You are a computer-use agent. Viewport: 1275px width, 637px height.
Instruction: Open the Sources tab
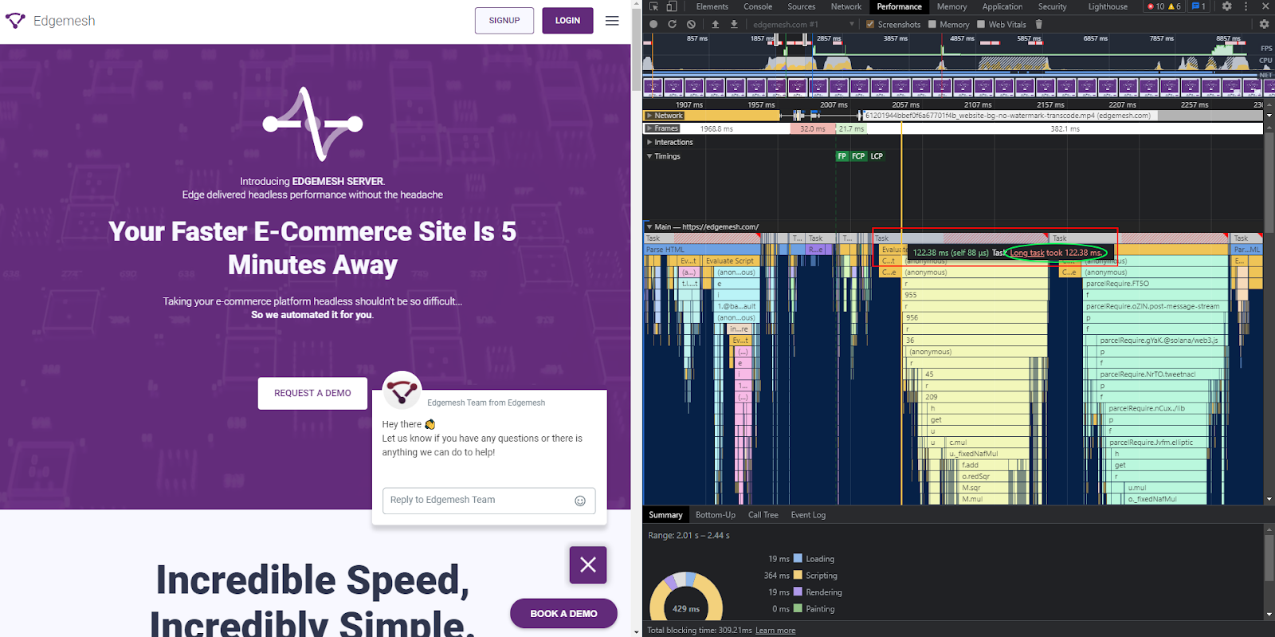pyautogui.click(x=801, y=6)
